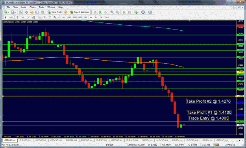The image size is (246, 148).
Task: Set timeframe to M15
Action: point(75,17)
